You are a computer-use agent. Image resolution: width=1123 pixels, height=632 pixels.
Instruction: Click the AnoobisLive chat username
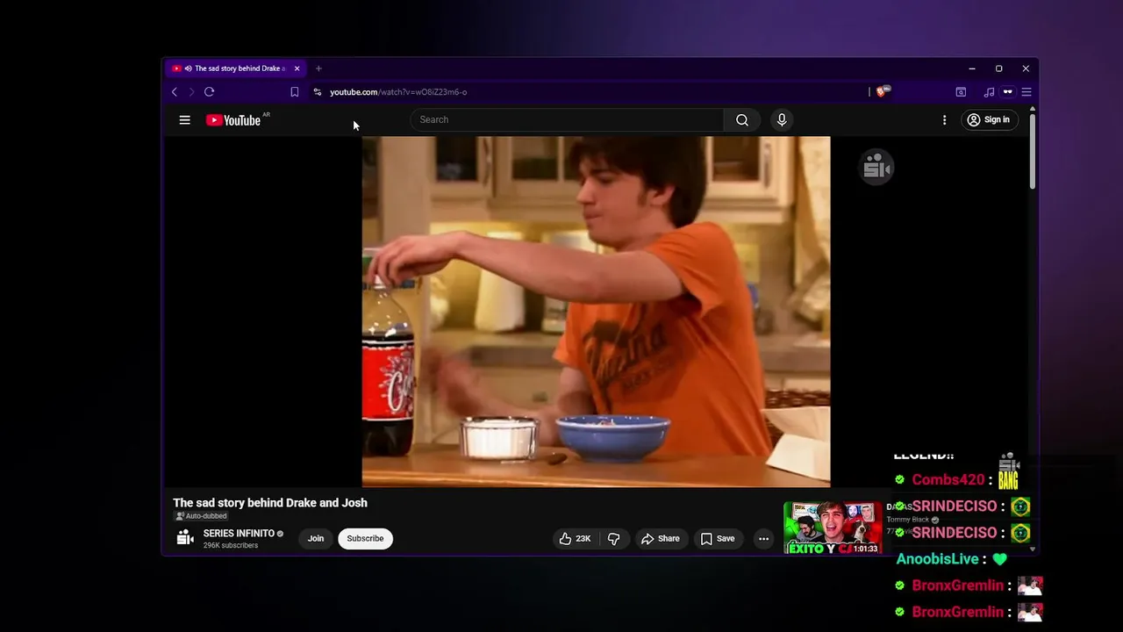coord(937,559)
